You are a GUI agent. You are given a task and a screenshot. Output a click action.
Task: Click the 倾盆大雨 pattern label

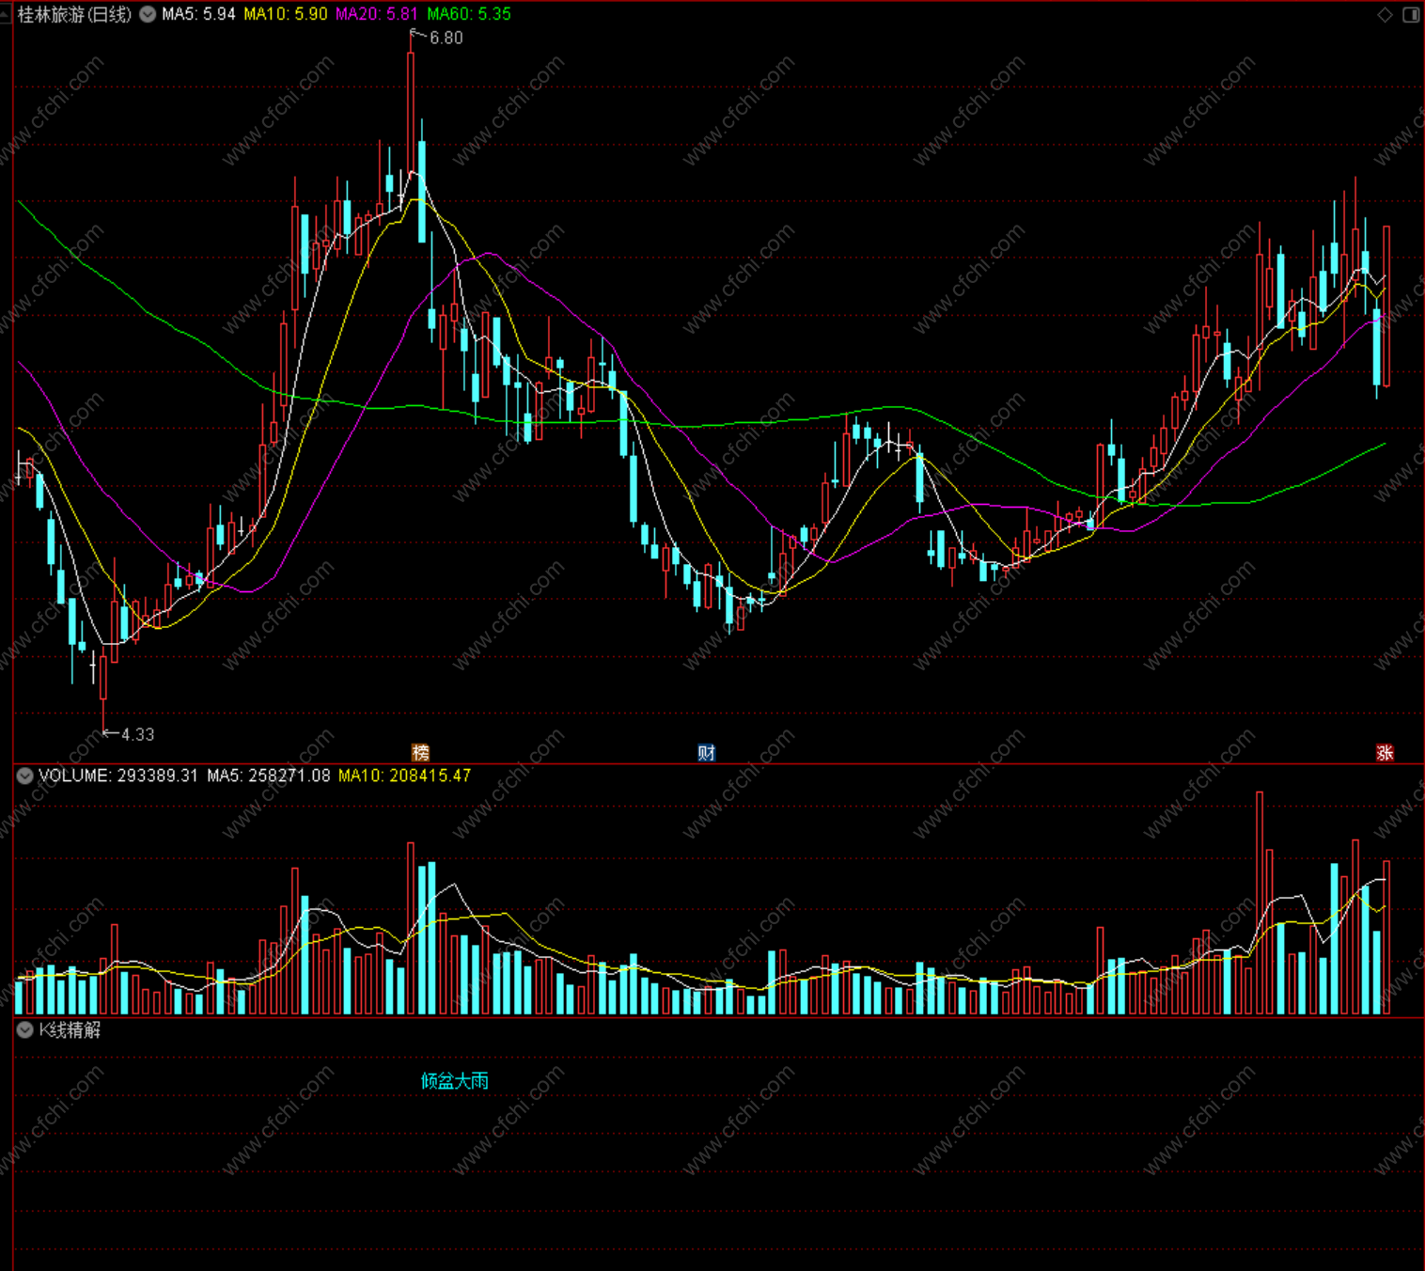[455, 1081]
